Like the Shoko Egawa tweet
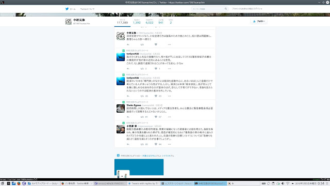Screen dimensions: 330x186 pos(156,117)
